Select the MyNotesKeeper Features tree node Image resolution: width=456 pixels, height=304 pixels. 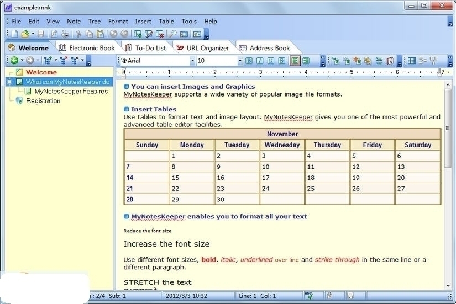[71, 92]
